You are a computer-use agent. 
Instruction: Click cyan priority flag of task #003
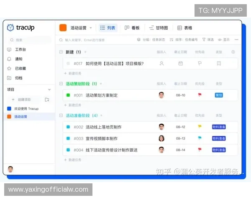pos(200,138)
